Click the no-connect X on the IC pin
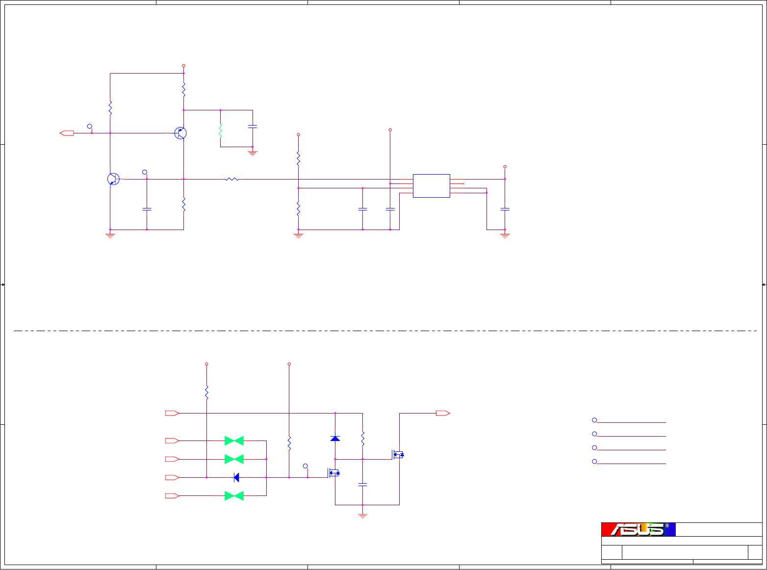 click(x=463, y=183)
